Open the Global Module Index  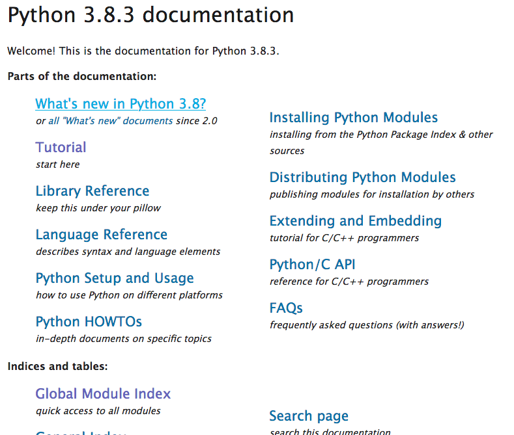click(x=103, y=394)
